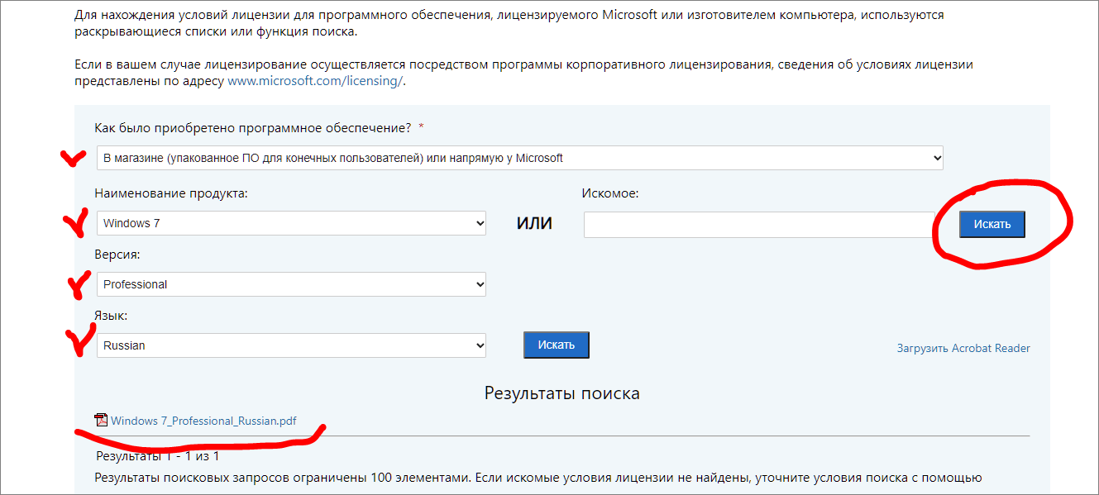Viewport: 1099px width, 495px height.
Task: Open the Загрузить Acrobat Reader link
Action: pyautogui.click(x=963, y=348)
